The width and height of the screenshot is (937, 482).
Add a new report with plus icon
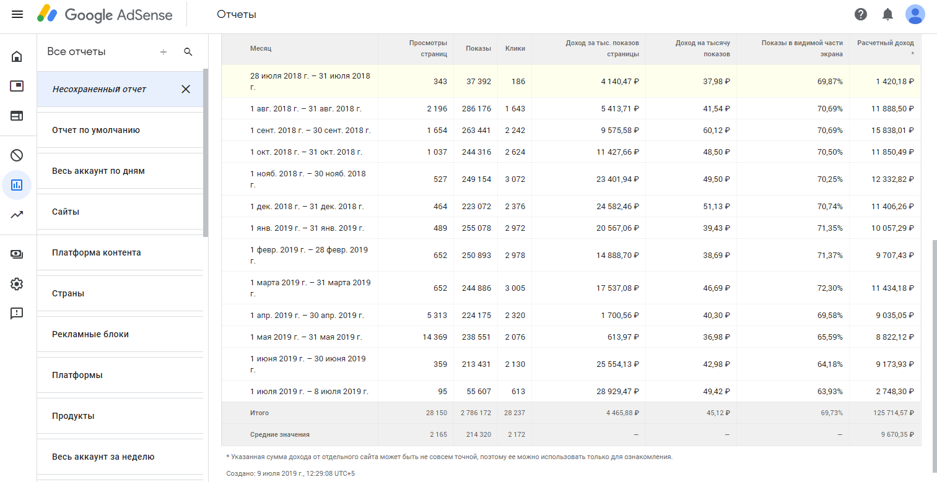(x=163, y=52)
